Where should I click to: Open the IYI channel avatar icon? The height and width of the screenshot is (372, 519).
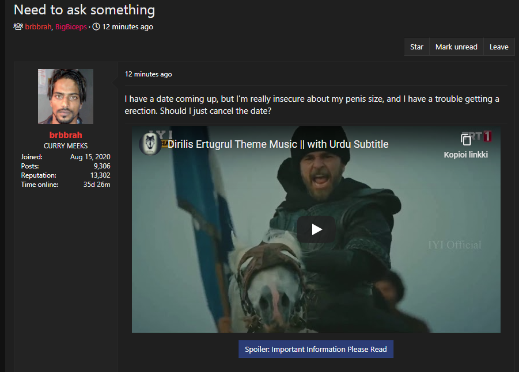click(150, 144)
